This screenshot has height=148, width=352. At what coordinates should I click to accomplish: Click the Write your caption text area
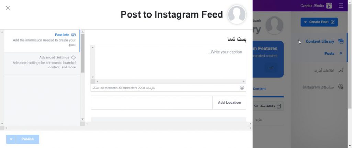click(170, 62)
